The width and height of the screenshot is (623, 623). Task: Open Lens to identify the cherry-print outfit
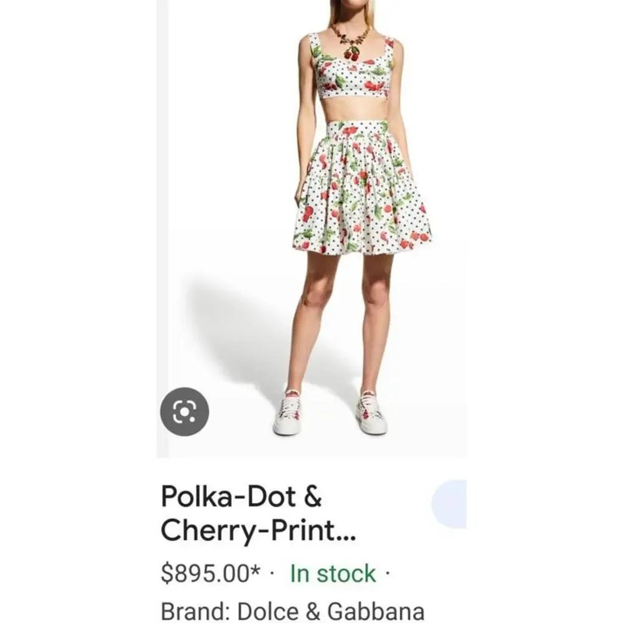click(x=184, y=410)
